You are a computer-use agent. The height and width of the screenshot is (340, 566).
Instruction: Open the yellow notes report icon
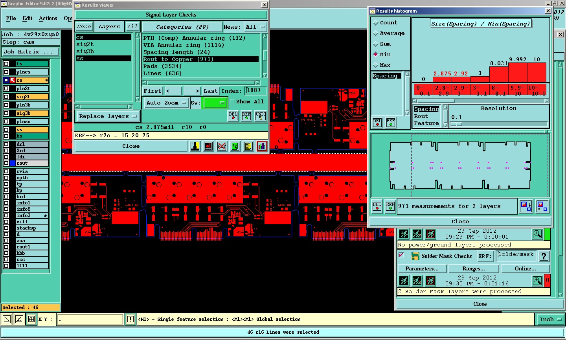pyautogui.click(x=248, y=146)
